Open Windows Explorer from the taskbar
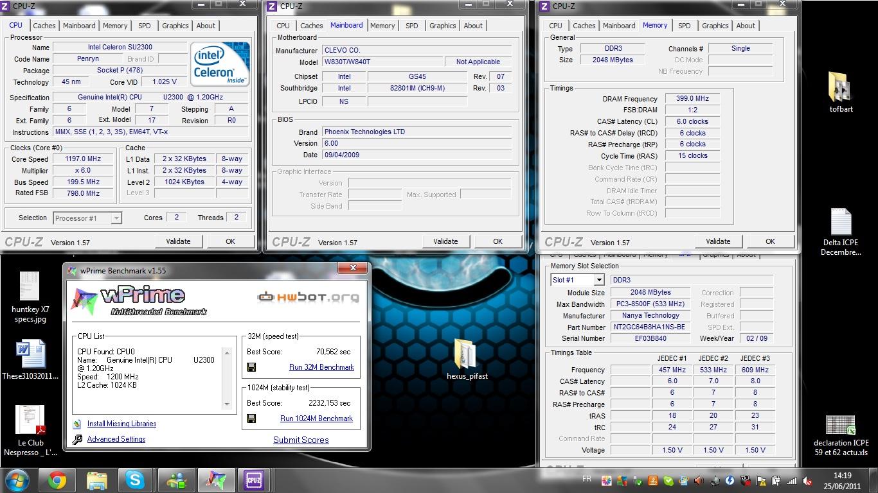The width and height of the screenshot is (878, 493). pos(96,480)
